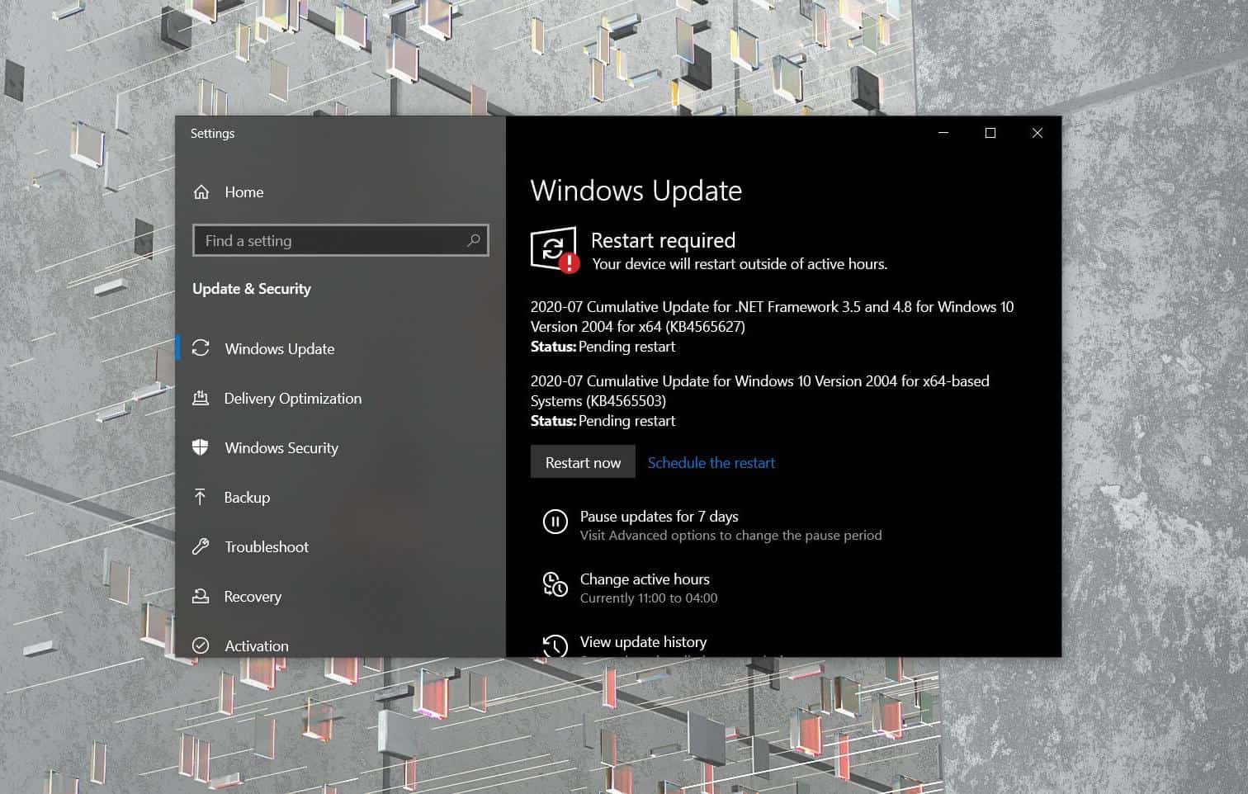Click the Restart required status icon
This screenshot has width=1248, height=794.
point(555,250)
